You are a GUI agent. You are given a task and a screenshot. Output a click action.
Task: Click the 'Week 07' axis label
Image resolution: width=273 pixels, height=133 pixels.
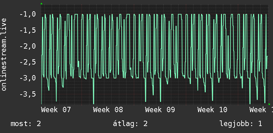(x=56, y=110)
